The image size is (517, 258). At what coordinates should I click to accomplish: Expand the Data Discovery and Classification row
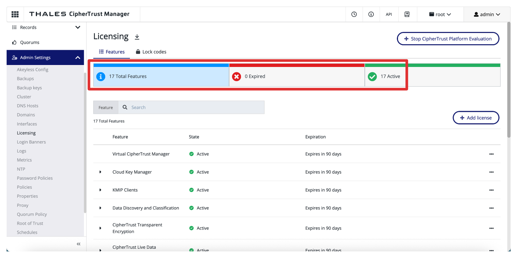pyautogui.click(x=100, y=208)
